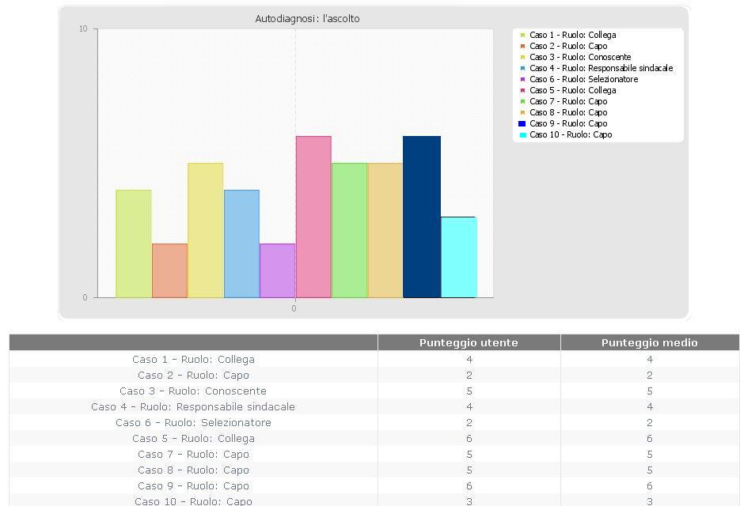Click the pink Caso 5 bar in chart
This screenshot has height=506, width=740.
313,217
